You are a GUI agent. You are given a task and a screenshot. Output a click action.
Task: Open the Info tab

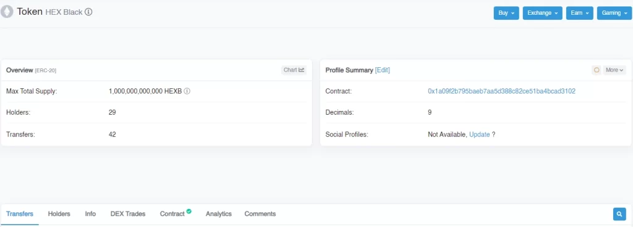pyautogui.click(x=90, y=213)
